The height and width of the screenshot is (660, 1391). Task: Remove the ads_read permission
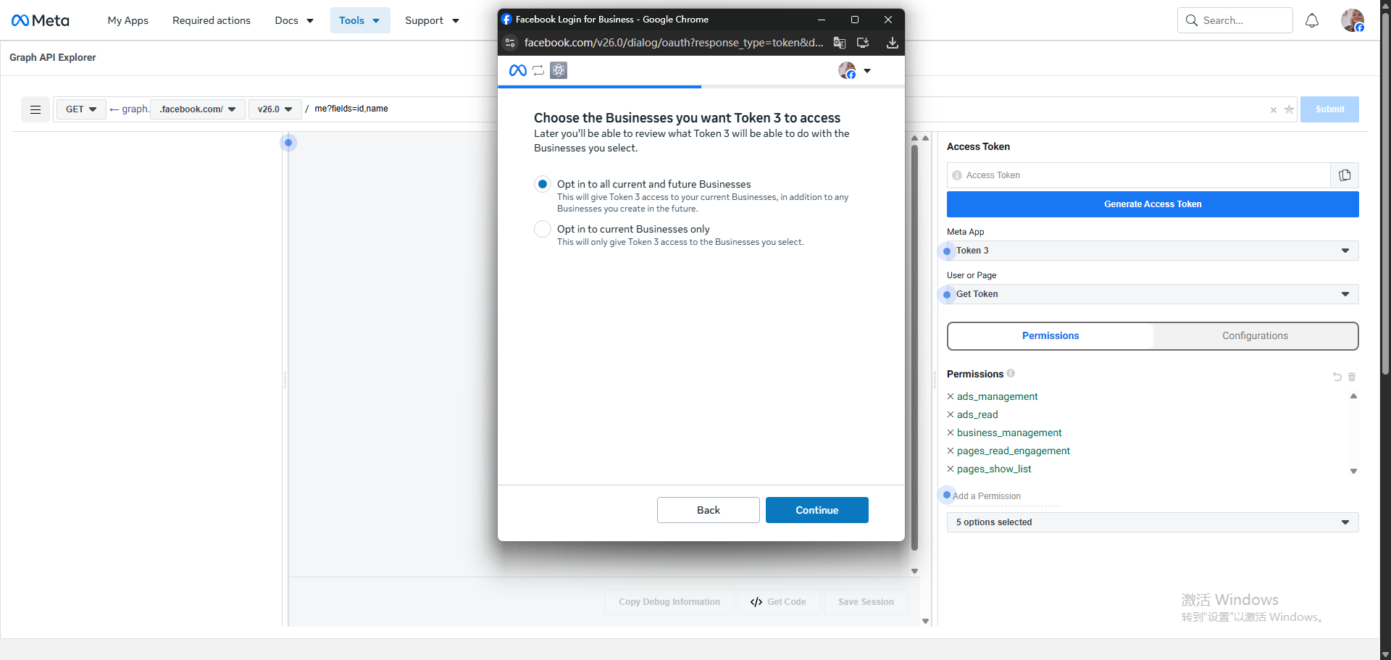point(951,414)
